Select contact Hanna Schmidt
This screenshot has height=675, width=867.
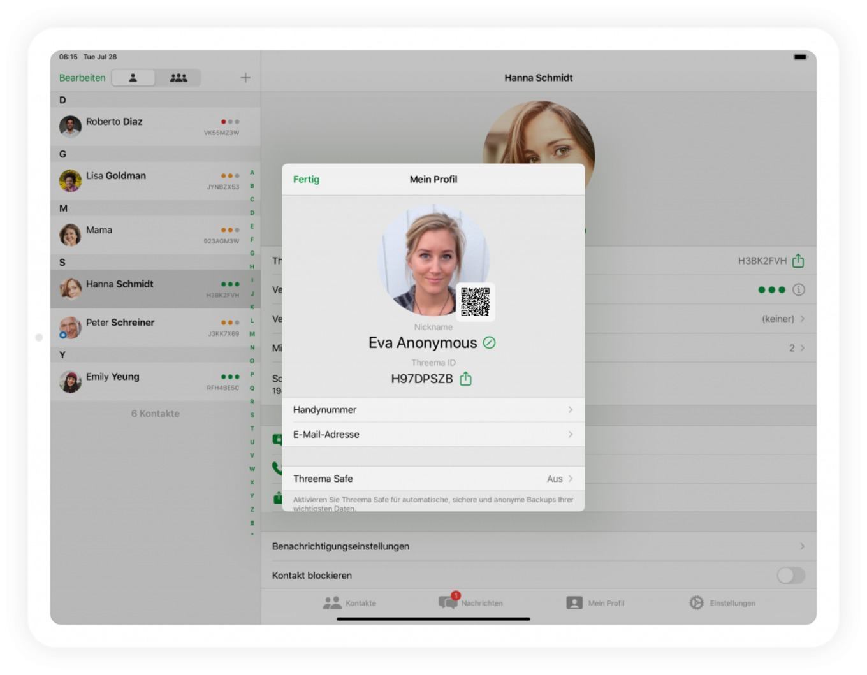[155, 289]
